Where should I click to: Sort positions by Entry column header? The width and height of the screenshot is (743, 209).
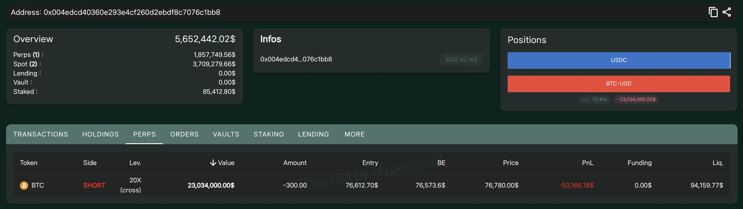[370, 163]
